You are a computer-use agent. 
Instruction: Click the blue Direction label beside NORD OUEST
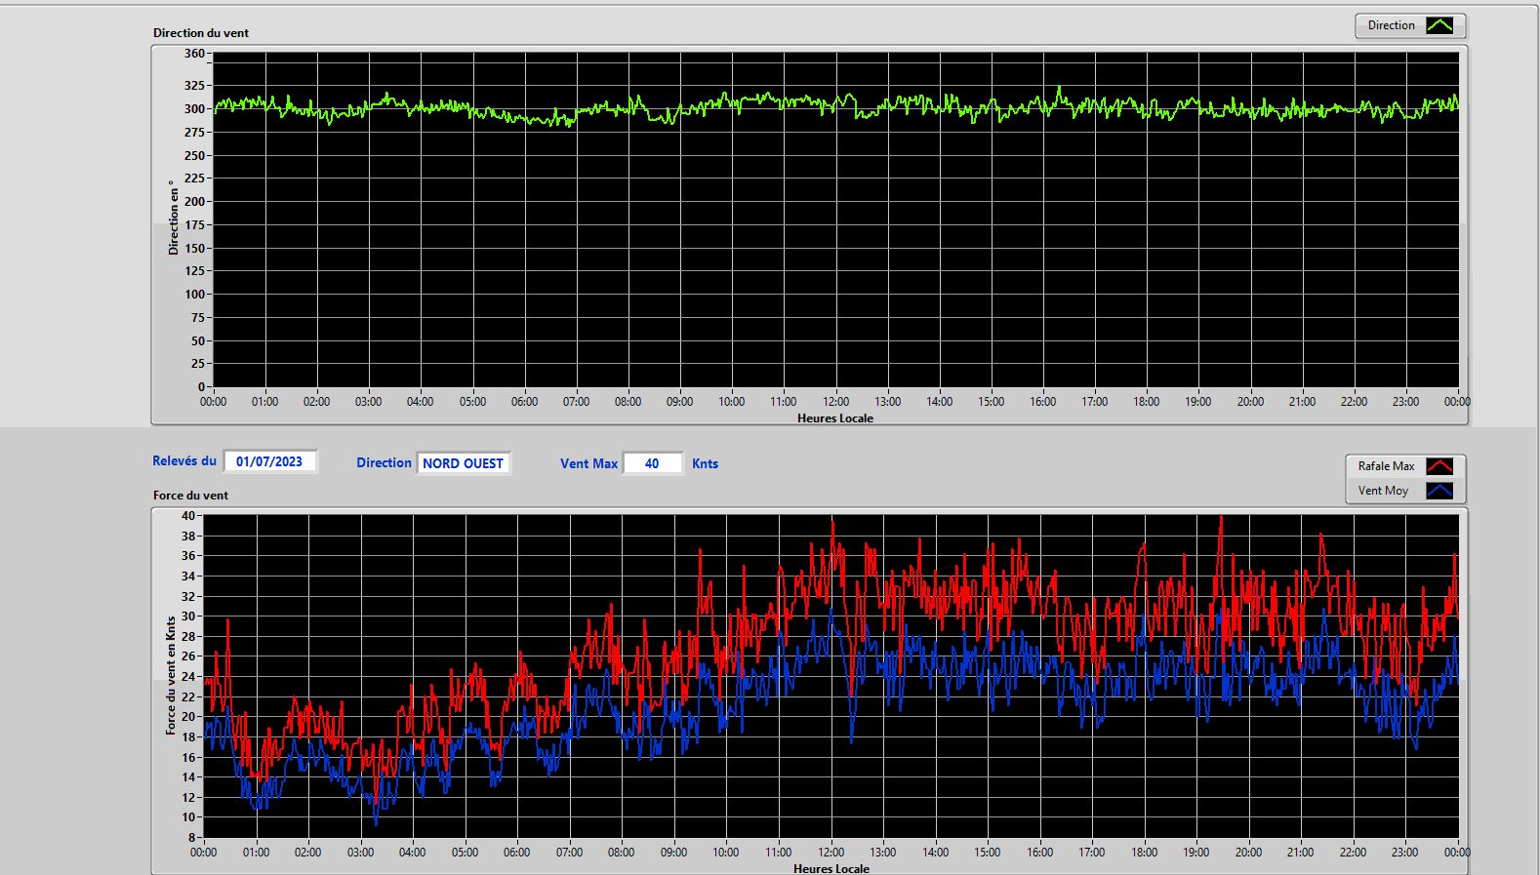click(384, 463)
